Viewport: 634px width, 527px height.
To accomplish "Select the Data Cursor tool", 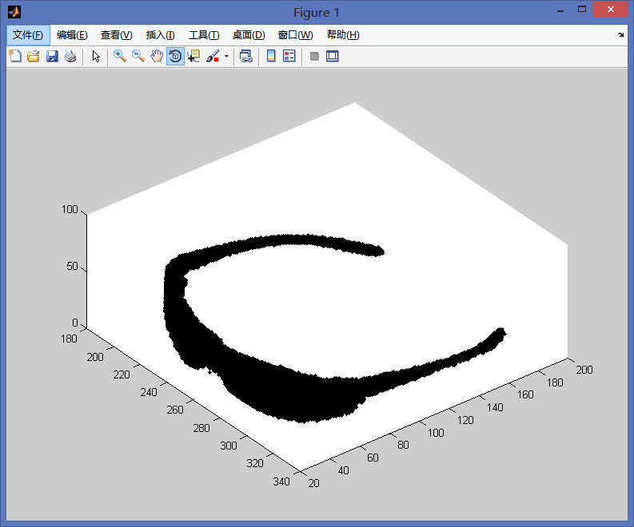I will [193, 56].
